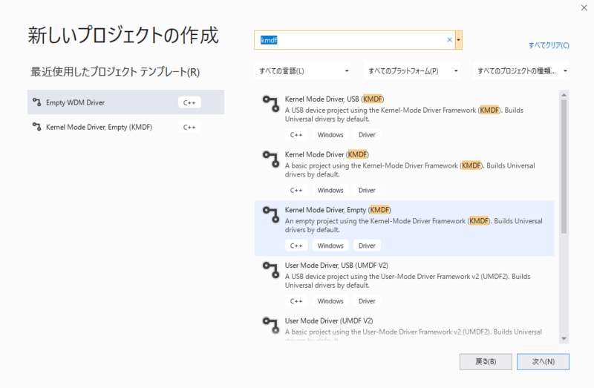Click the scrollbar down arrow of template list
Image resolution: width=594 pixels, height=388 pixels.
click(564, 339)
